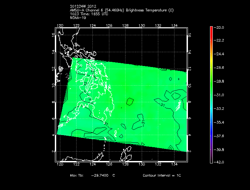
Task: Select the 126 longitude label on bottom axis
Action: coord(109,164)
